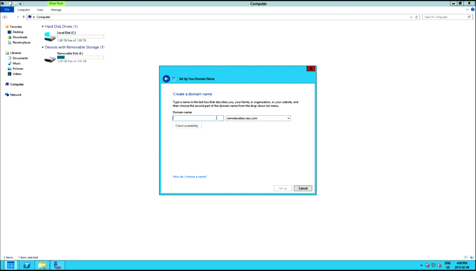
Task: Click the back arrow in the domain wizard
Action: click(166, 79)
